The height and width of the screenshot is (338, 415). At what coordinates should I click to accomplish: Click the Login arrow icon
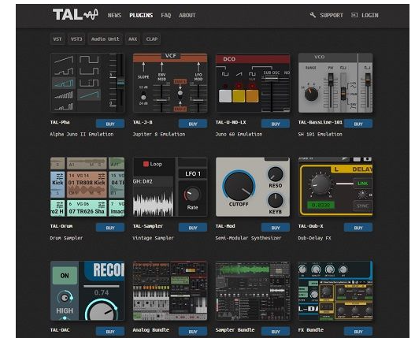click(354, 15)
